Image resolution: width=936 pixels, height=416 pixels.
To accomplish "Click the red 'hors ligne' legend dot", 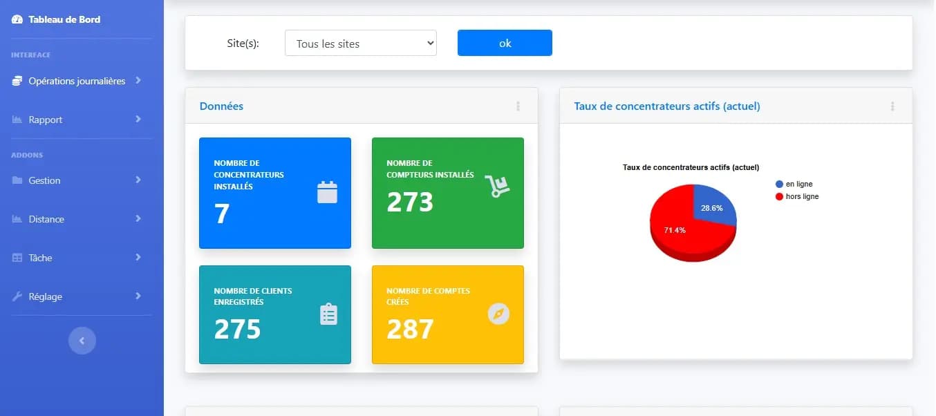I will pyautogui.click(x=780, y=197).
